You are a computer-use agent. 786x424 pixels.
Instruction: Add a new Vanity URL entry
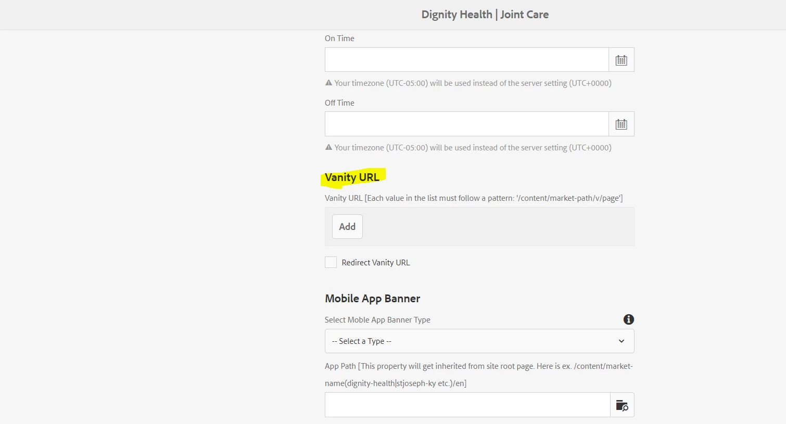[347, 227]
